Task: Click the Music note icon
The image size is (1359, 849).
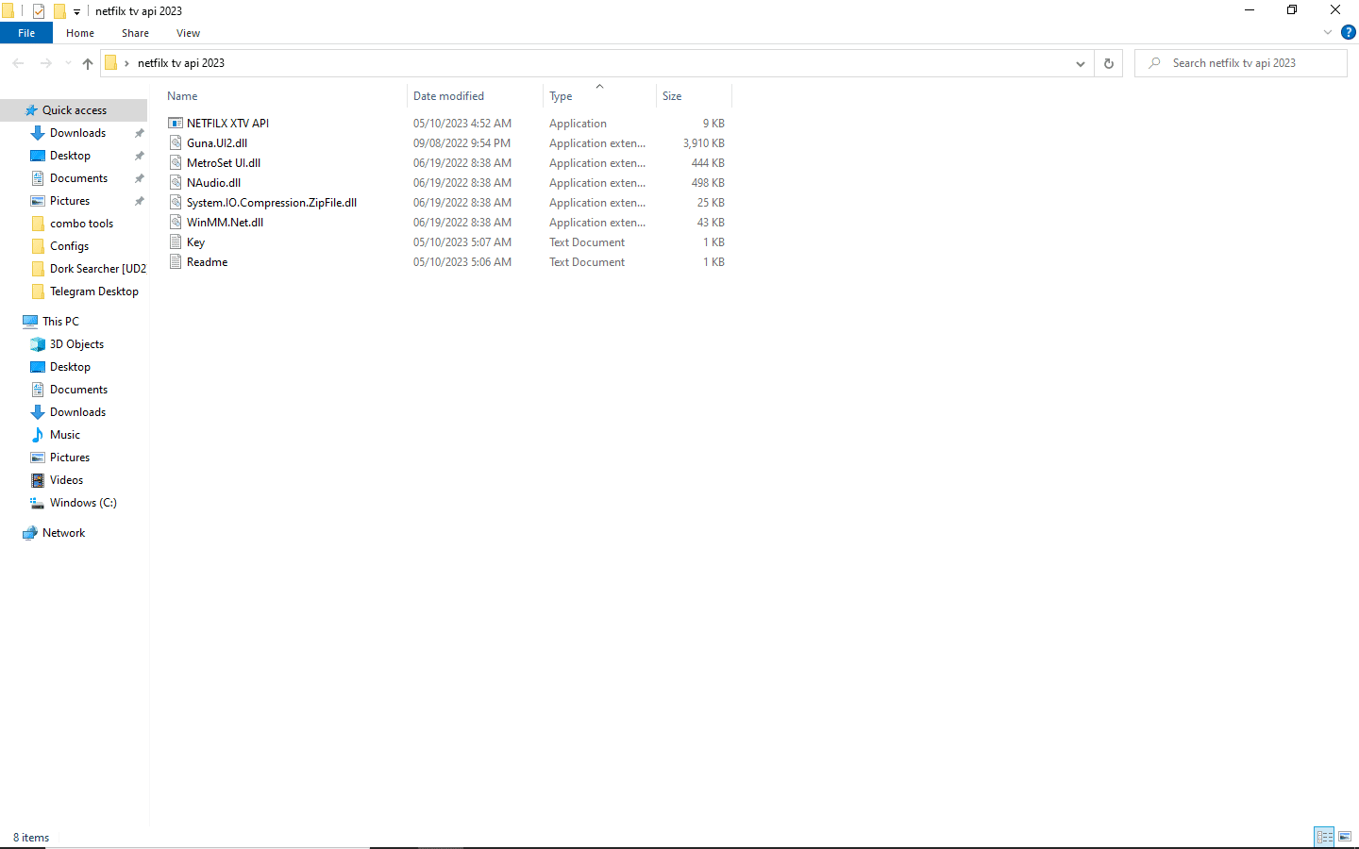Action: (38, 435)
